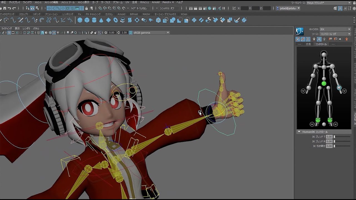
Task: Open the UV menu
Action: pos(127,2)
